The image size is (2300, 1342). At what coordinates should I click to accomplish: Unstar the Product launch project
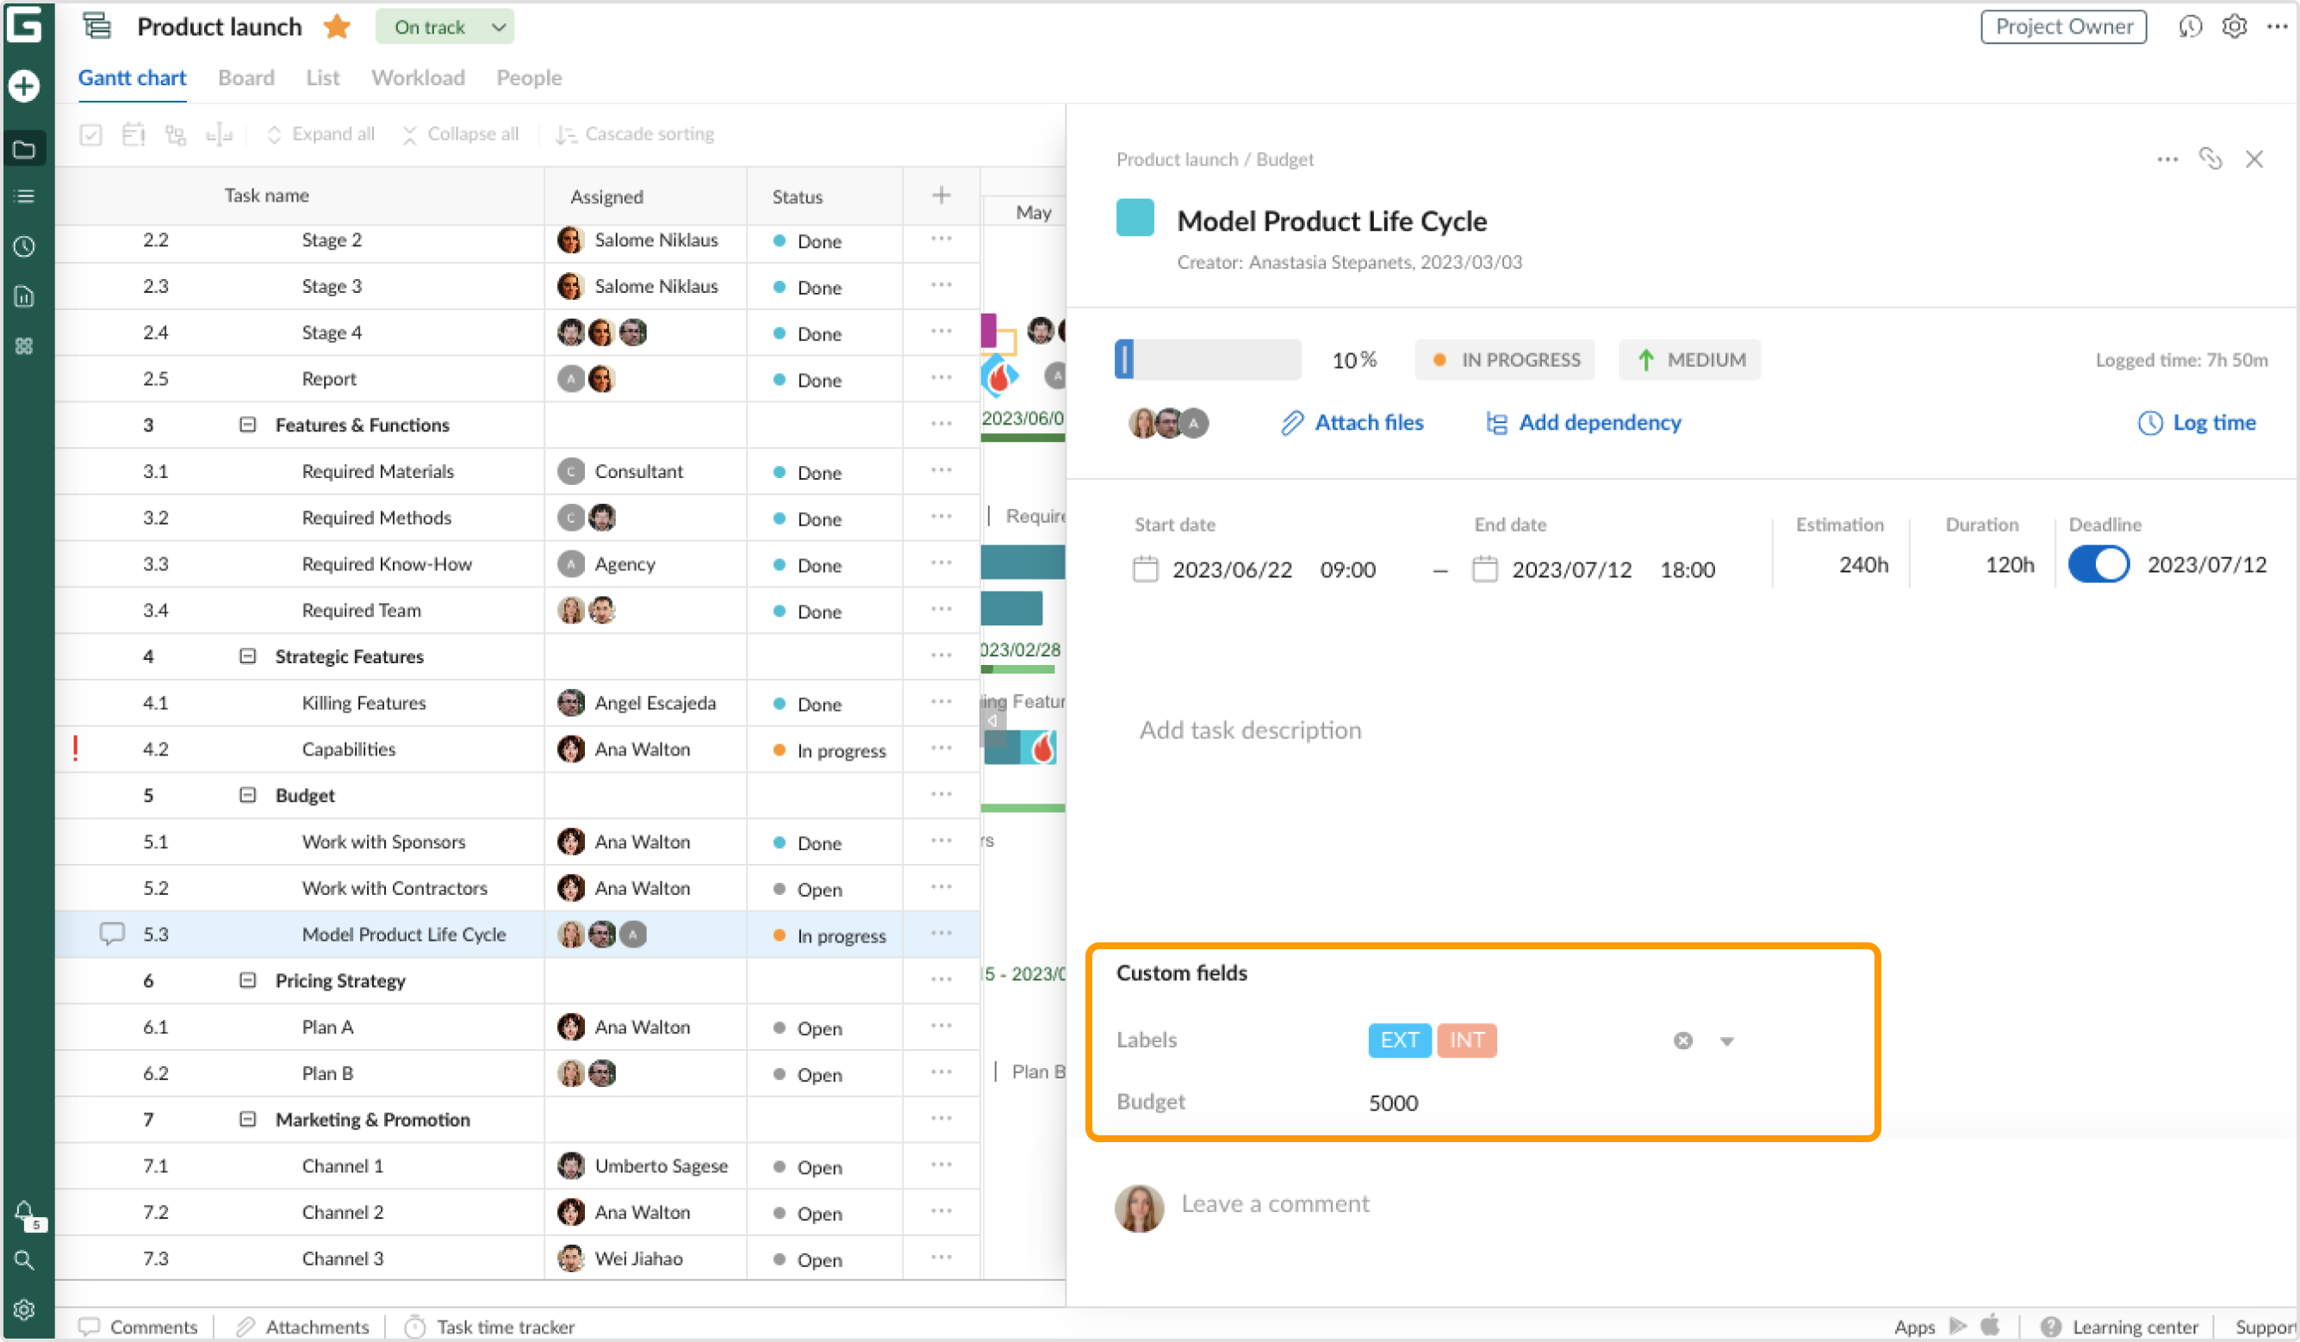click(337, 27)
